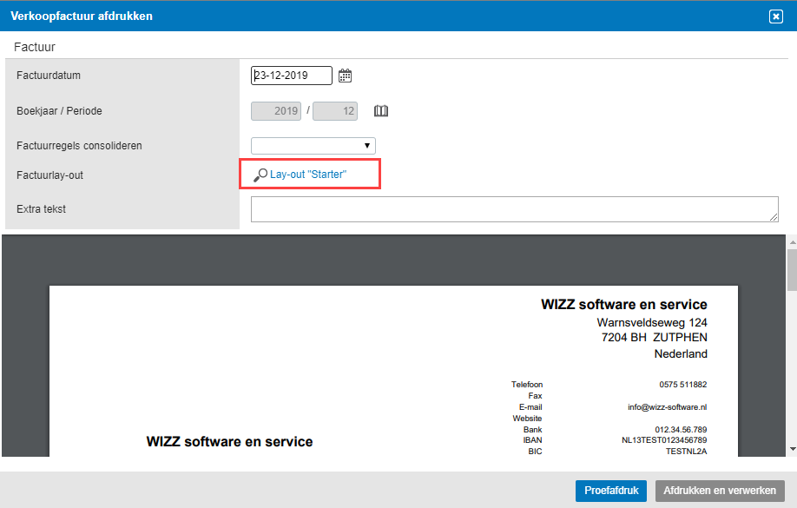Click the book icon beside Boekjaar / Periode
The height and width of the screenshot is (508, 797).
point(381,111)
